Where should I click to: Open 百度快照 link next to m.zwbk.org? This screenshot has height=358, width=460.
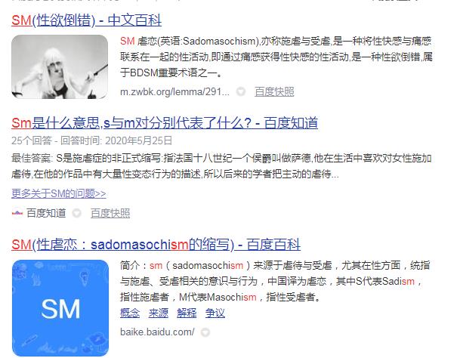(274, 92)
